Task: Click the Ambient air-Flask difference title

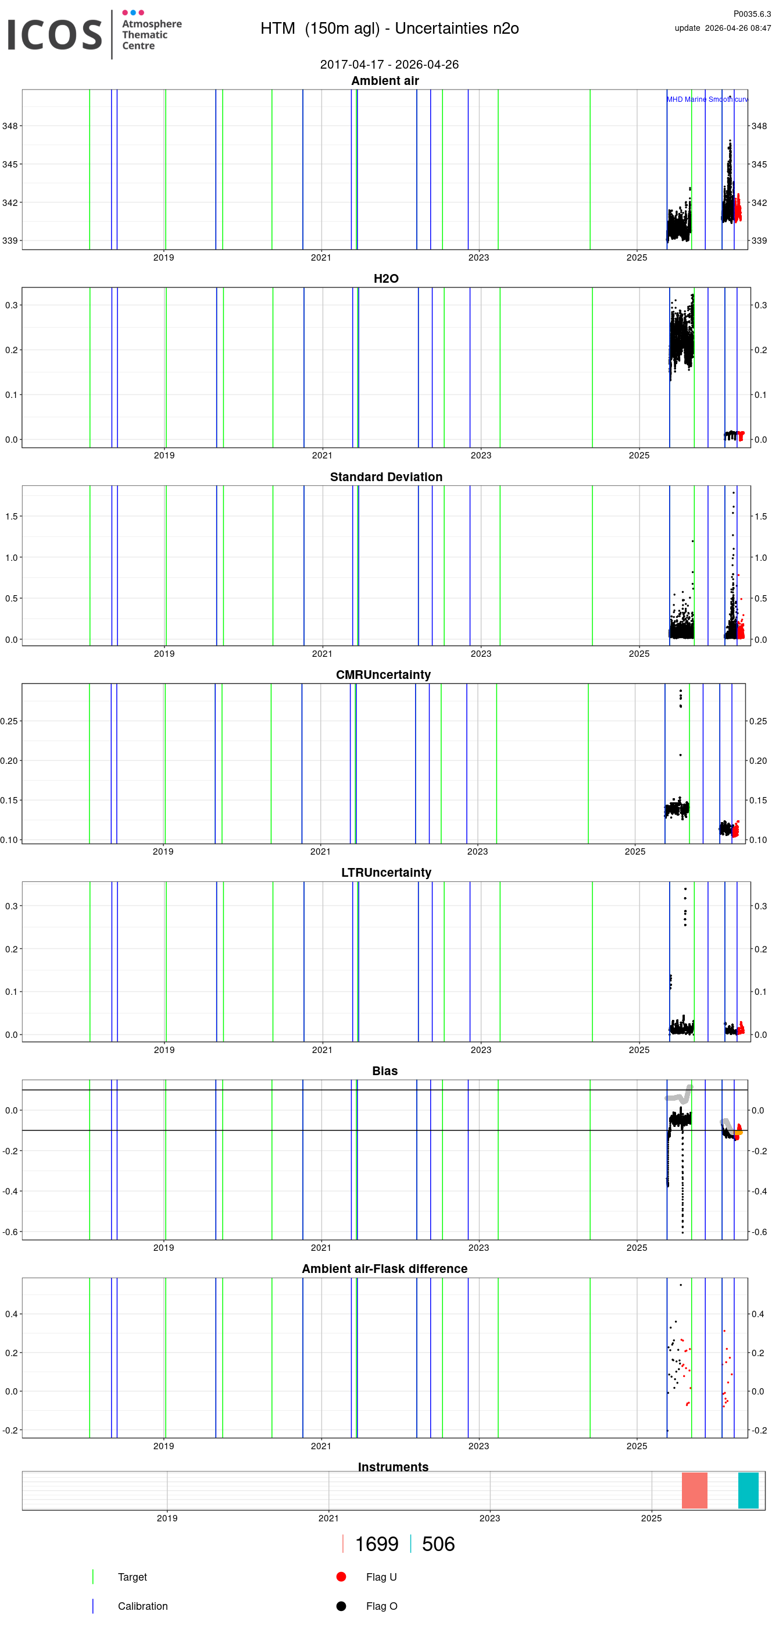Action: coord(384,1268)
